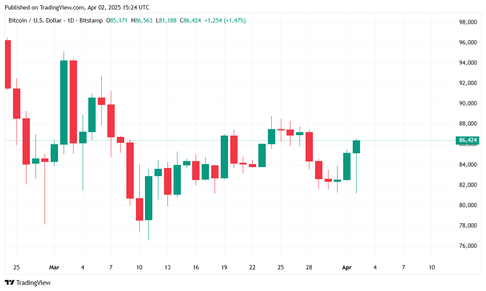Click the open value 85,171 in legend
This screenshot has height=291, width=486.
119,20
